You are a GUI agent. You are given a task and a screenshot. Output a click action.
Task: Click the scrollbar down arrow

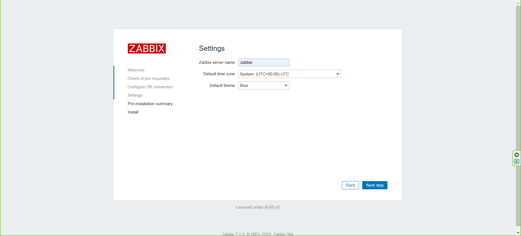tap(518, 233)
